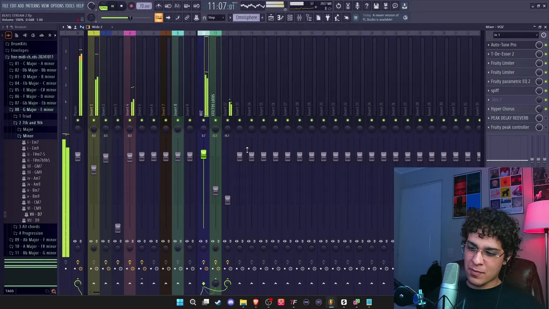Image resolution: width=549 pixels, height=309 pixels.
Task: Toggle the spiff effect enable LED
Action: pyautogui.click(x=546, y=91)
